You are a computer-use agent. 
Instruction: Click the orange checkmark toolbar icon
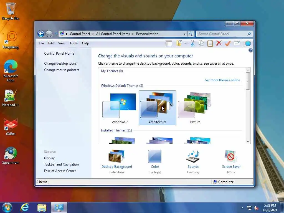(x=228, y=43)
